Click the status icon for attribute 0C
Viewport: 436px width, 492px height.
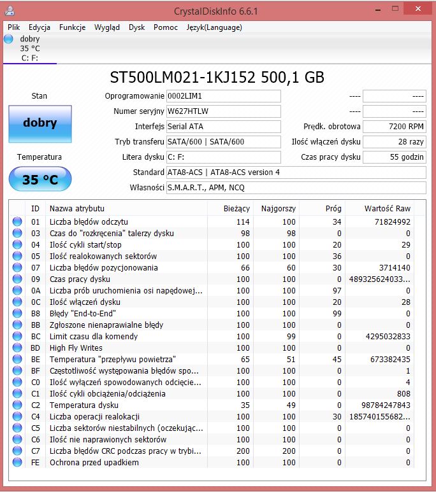tap(17, 302)
